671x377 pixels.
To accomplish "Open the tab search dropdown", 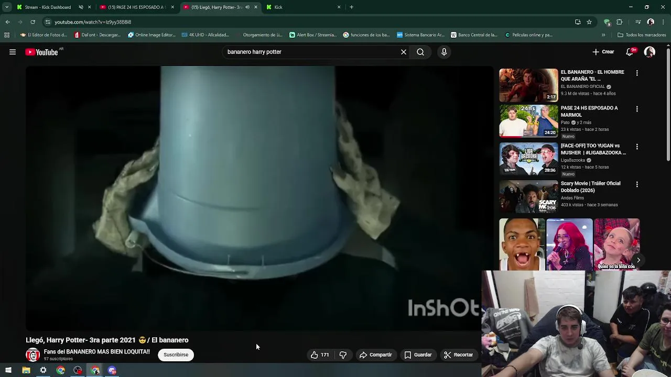I will [x=6, y=7].
